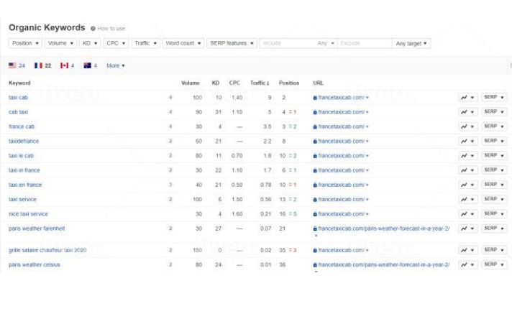Viewport: 512px width, 309px height.
Task: Open trend chart for paris weather farenheit row
Action: (468, 229)
